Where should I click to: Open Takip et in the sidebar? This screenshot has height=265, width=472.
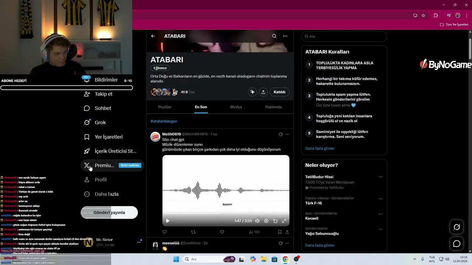pos(98,94)
